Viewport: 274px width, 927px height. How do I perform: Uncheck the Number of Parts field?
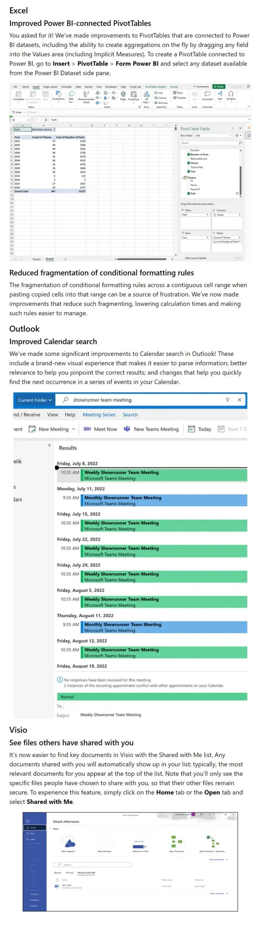[x=188, y=154]
